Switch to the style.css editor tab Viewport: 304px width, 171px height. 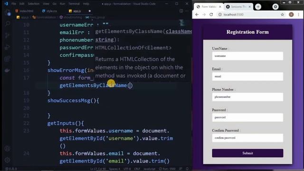click(x=49, y=11)
